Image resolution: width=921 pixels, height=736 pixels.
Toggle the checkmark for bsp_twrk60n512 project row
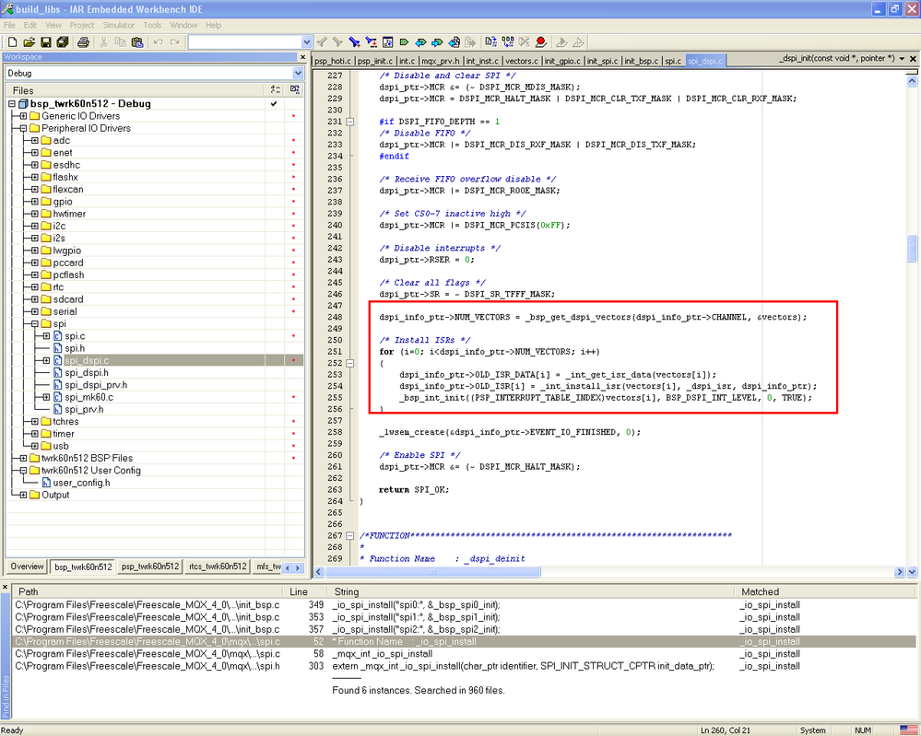[x=274, y=104]
